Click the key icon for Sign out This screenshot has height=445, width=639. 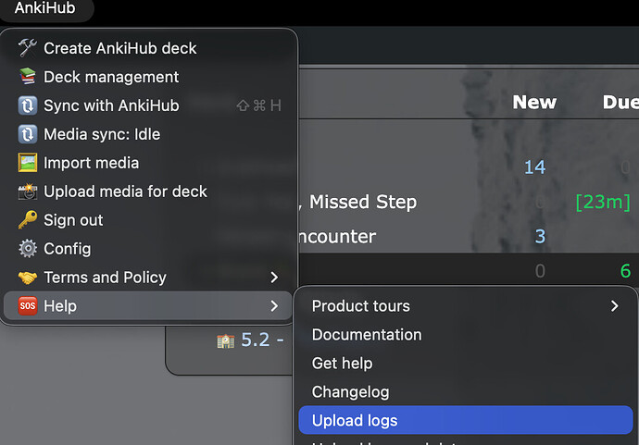pos(27,220)
